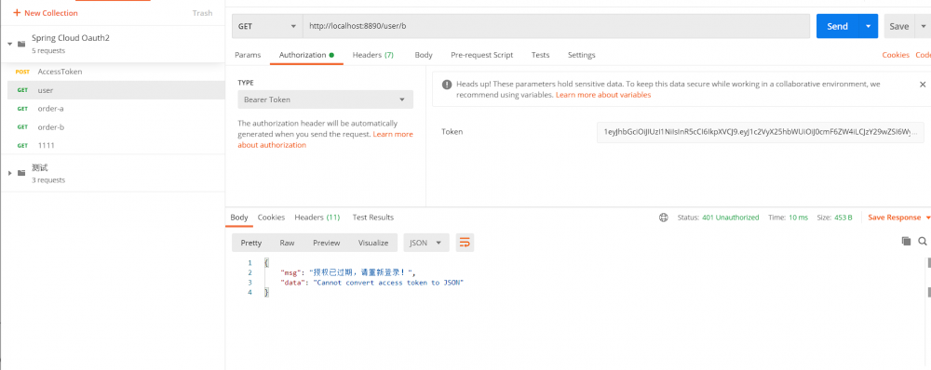Collapse the Spring Cloud Oauth2 collection
Image resolution: width=931 pixels, height=370 pixels.
(x=9, y=44)
